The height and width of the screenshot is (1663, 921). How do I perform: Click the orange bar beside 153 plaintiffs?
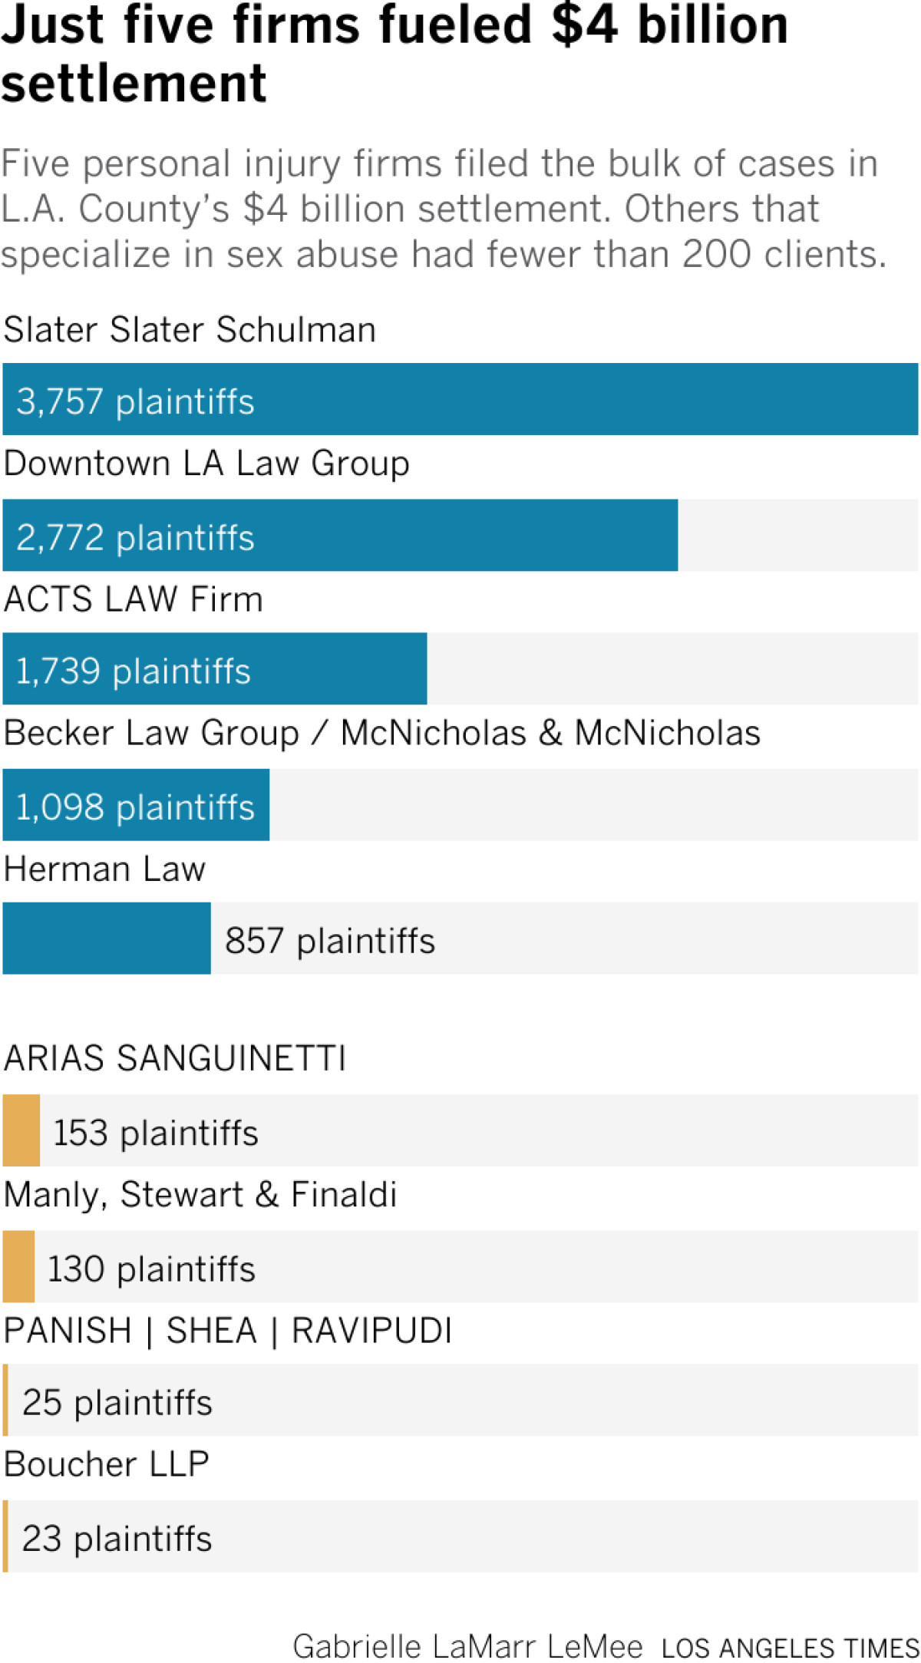point(21,1130)
